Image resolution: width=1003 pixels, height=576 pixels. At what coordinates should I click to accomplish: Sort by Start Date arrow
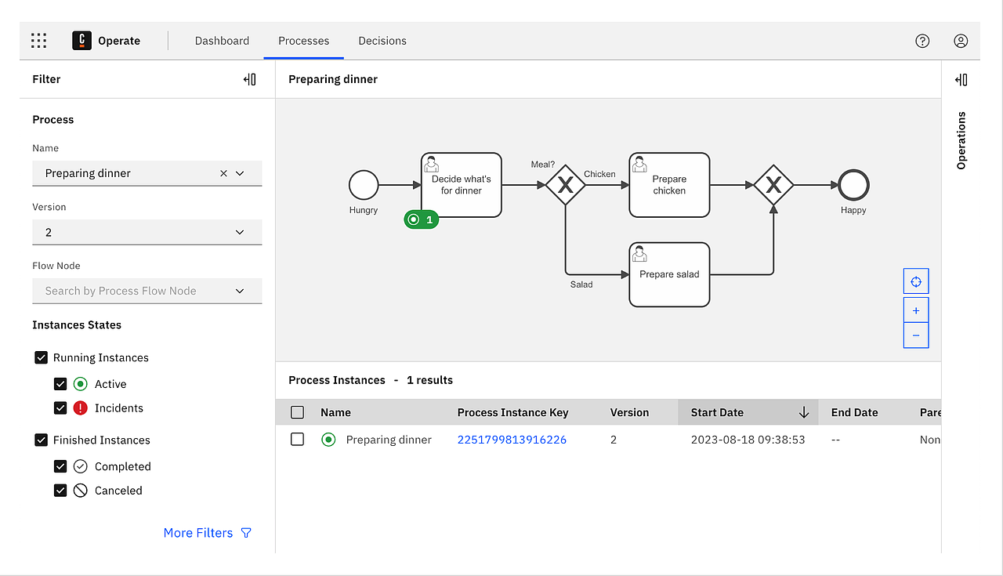pyautogui.click(x=804, y=412)
